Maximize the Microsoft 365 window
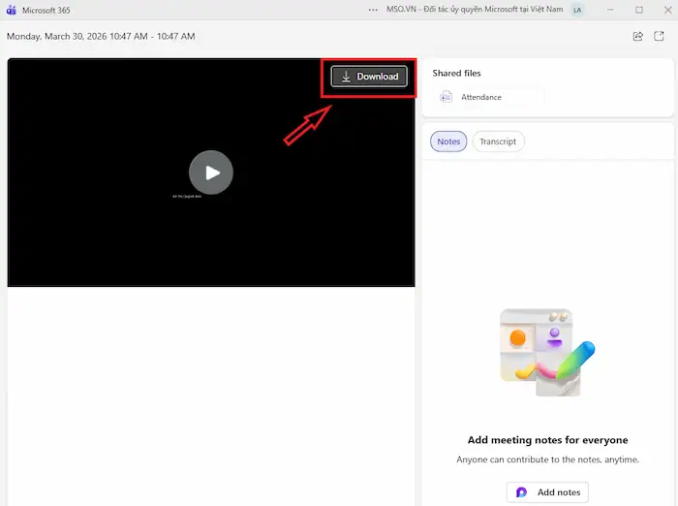678x506 pixels. tap(638, 10)
